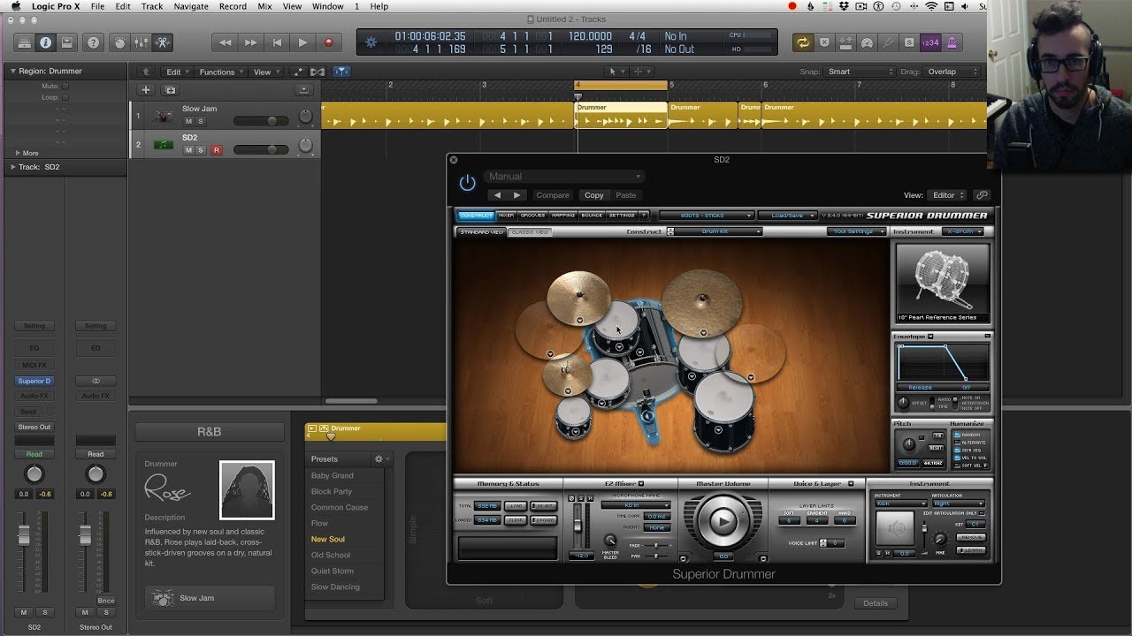Open the Snap Smart dropdown
Image resolution: width=1132 pixels, height=636 pixels.
click(x=860, y=72)
